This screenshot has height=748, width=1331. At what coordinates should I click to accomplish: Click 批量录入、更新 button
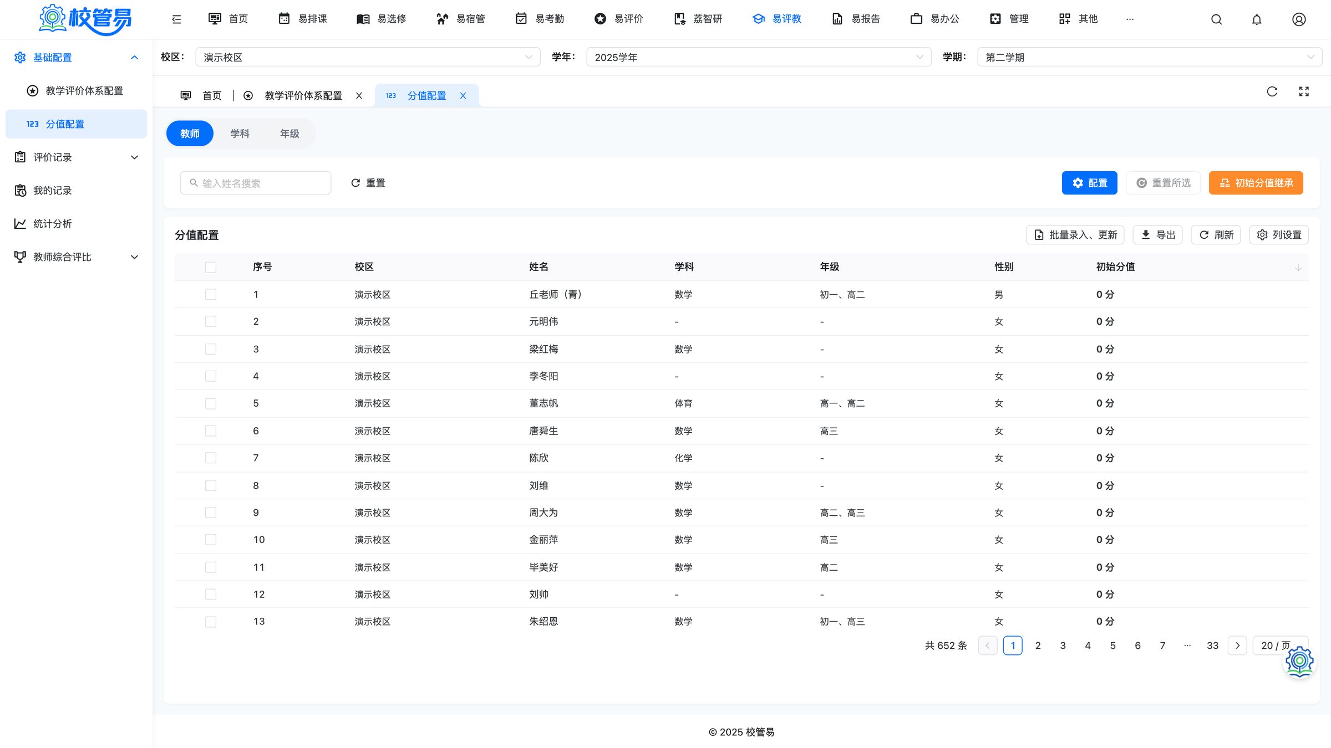1075,235
